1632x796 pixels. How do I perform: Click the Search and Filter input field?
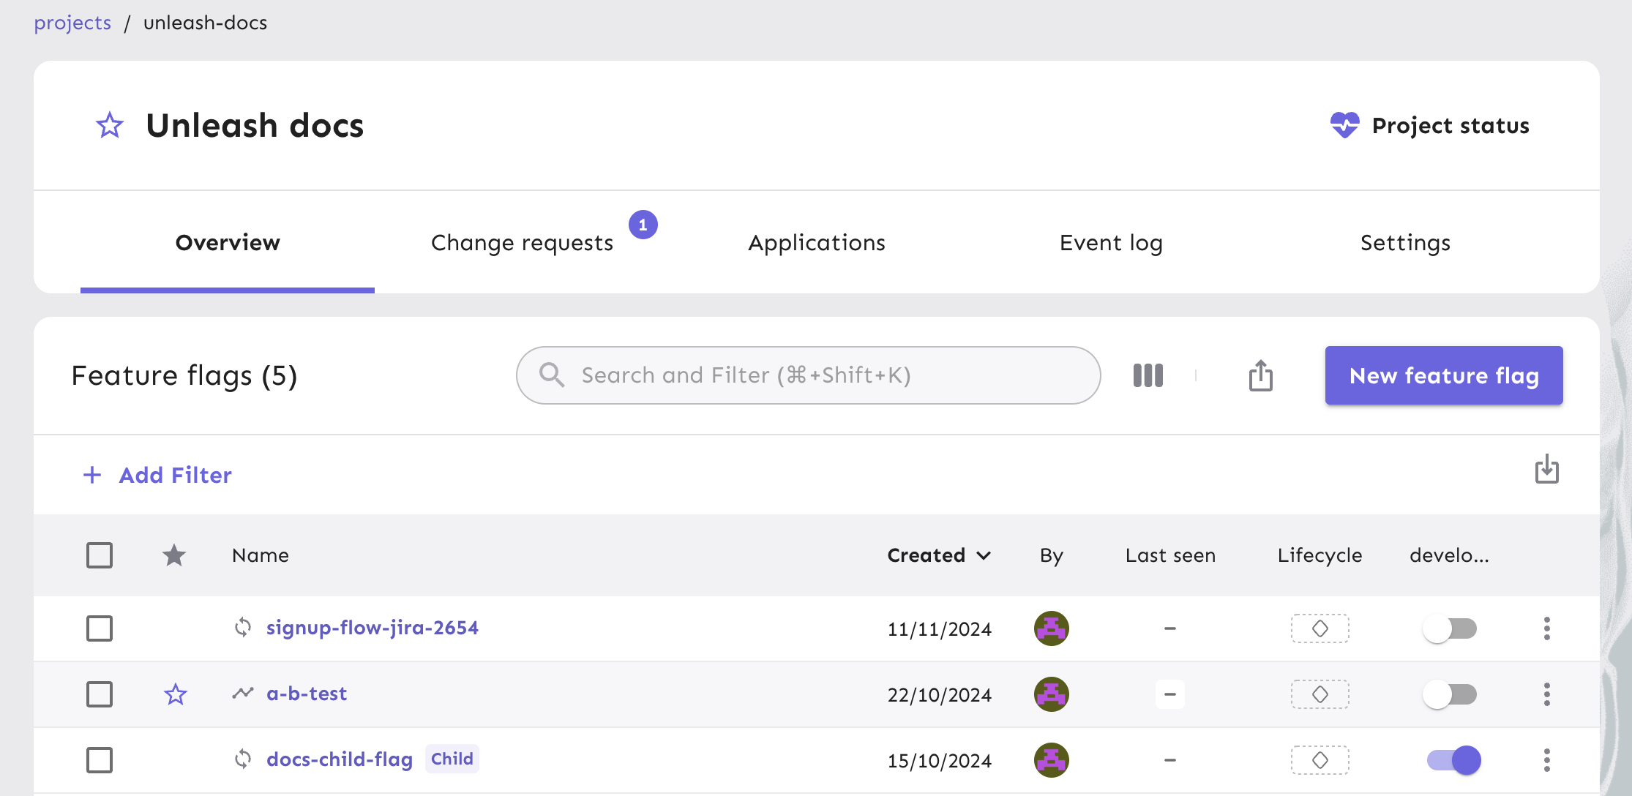(x=805, y=375)
